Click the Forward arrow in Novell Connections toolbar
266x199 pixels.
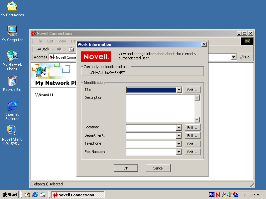pyautogui.click(x=59, y=49)
